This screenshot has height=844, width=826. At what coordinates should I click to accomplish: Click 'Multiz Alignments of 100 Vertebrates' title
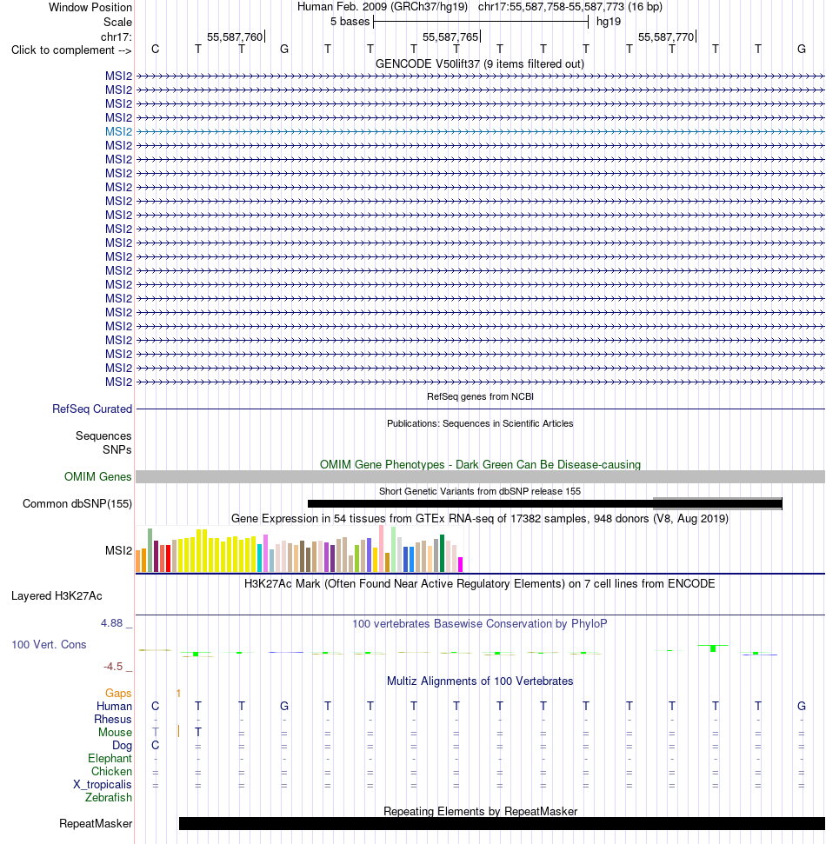tap(480, 681)
